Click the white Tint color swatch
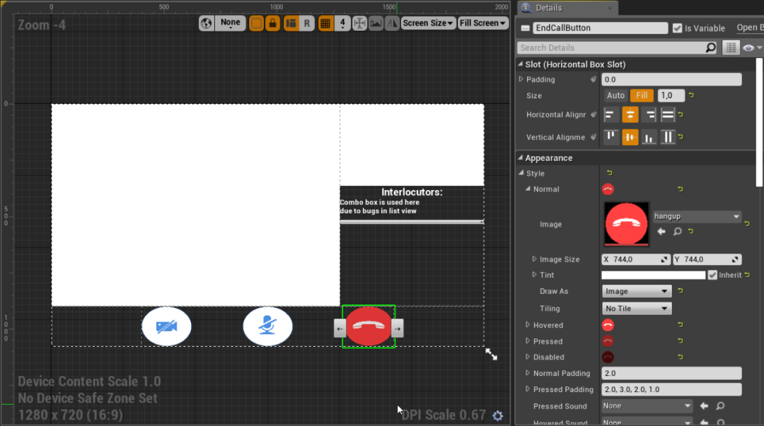Image resolution: width=764 pixels, height=426 pixels. tap(654, 275)
